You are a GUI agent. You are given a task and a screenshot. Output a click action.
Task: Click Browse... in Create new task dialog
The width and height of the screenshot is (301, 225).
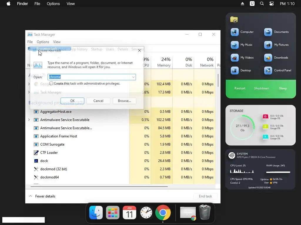click(x=124, y=101)
